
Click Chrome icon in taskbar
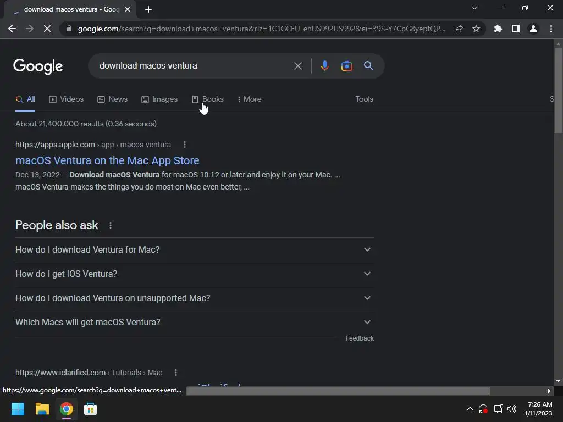[67, 409]
